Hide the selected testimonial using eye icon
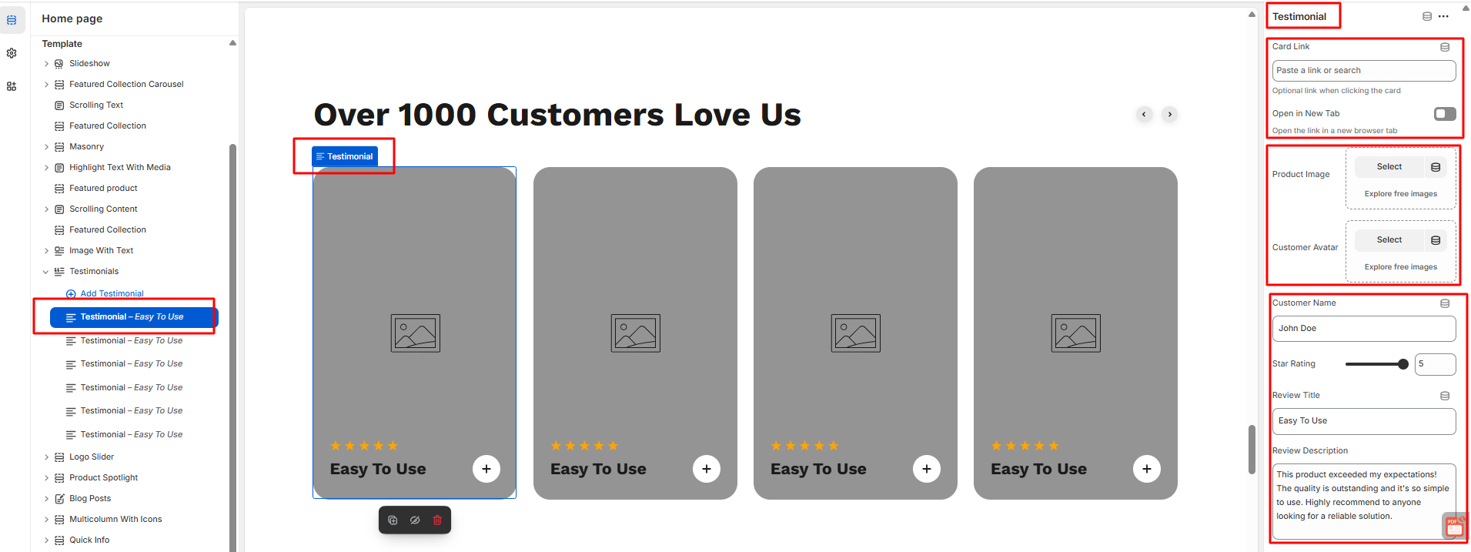This screenshot has width=1471, height=552. [415, 520]
